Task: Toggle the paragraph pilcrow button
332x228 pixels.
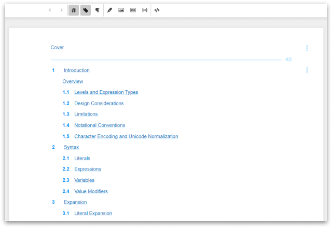Action: (x=97, y=10)
